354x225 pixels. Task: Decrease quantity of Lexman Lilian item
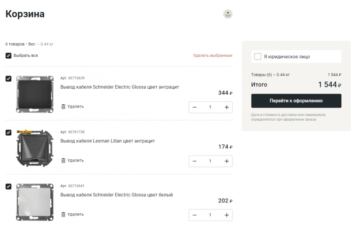pyautogui.click(x=194, y=162)
